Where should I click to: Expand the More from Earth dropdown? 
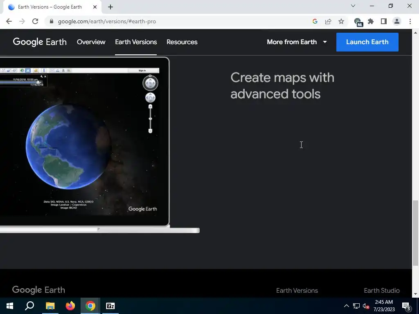click(297, 42)
